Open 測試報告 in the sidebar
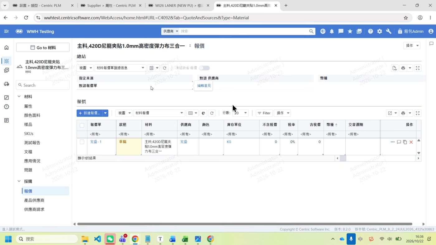 (x=32, y=143)
